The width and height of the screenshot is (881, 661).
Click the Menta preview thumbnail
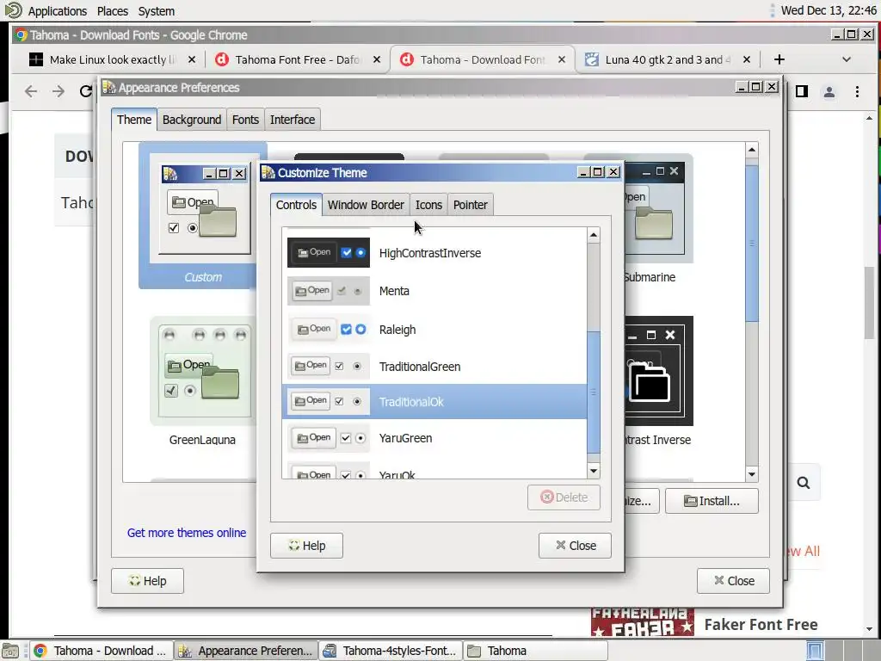coord(328,291)
